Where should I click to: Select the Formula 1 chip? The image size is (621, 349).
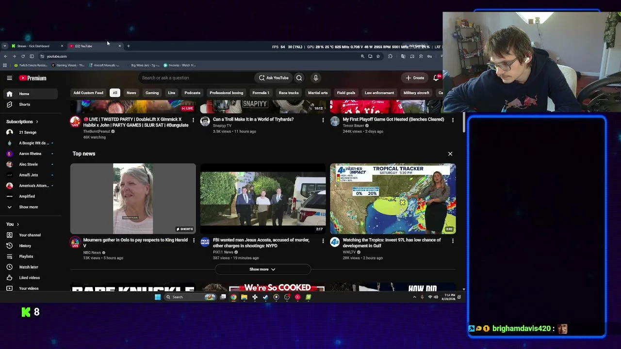[x=261, y=93]
